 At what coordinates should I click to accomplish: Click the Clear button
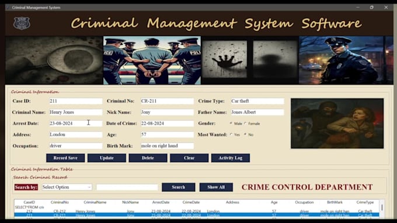pyautogui.click(x=189, y=158)
